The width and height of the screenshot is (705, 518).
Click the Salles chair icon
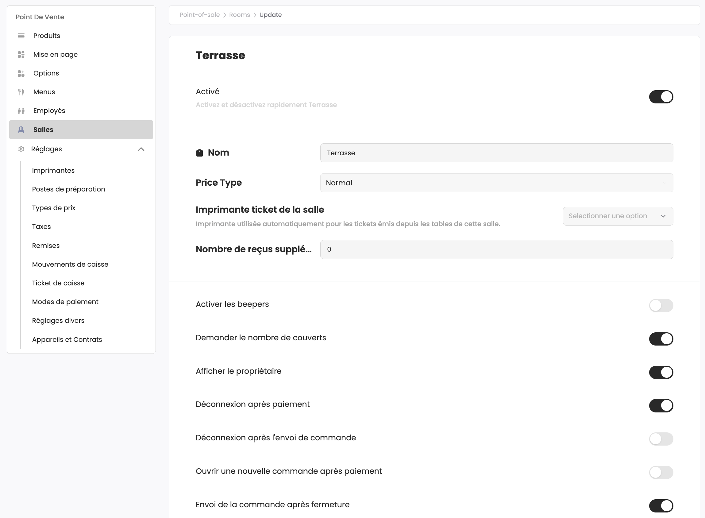pyautogui.click(x=21, y=129)
